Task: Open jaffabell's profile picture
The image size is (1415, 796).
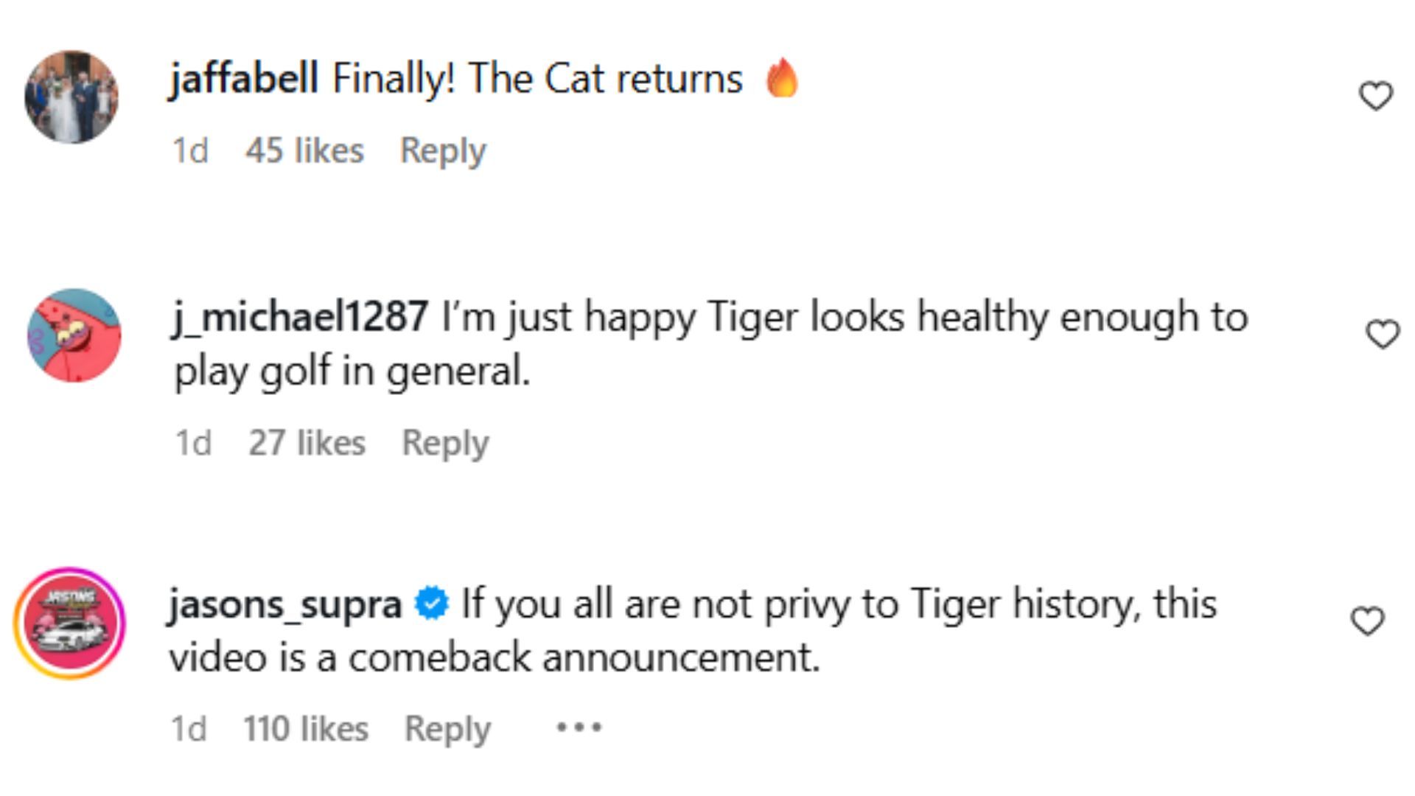Action: tap(71, 97)
